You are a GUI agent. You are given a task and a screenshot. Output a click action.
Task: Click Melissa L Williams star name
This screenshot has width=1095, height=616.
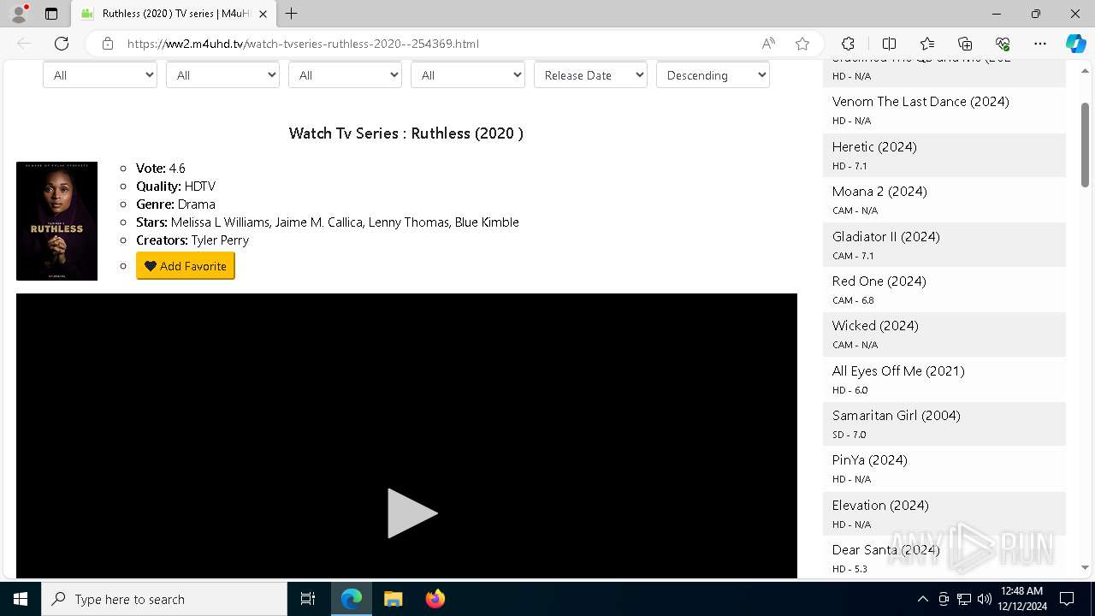[221, 222]
